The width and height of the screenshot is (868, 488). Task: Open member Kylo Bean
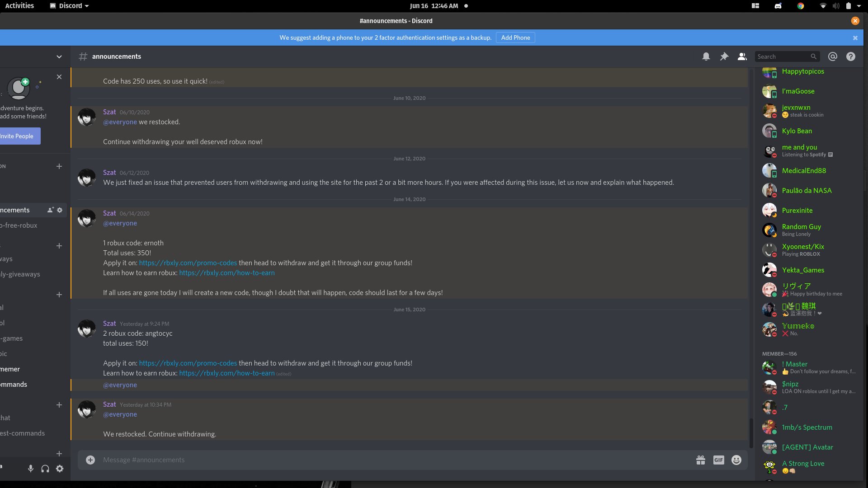[x=809, y=131]
